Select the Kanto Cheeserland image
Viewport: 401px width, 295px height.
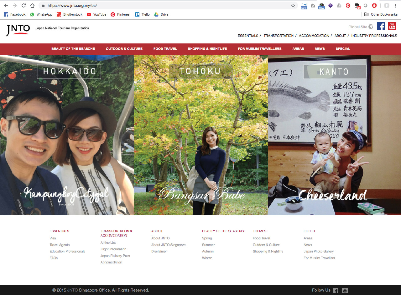334,135
